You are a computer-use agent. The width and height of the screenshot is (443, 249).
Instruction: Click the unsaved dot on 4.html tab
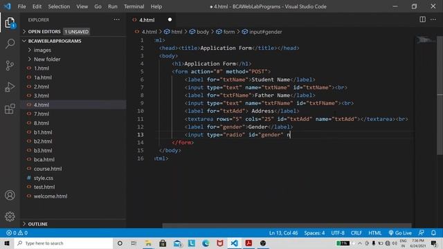[x=170, y=19]
